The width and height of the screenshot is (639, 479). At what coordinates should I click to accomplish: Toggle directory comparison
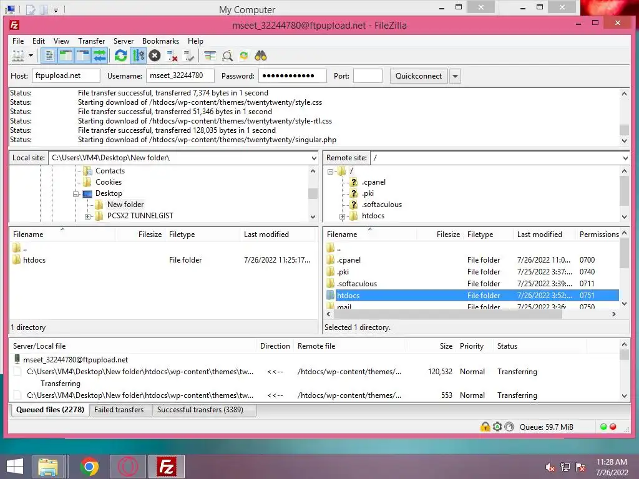click(227, 56)
